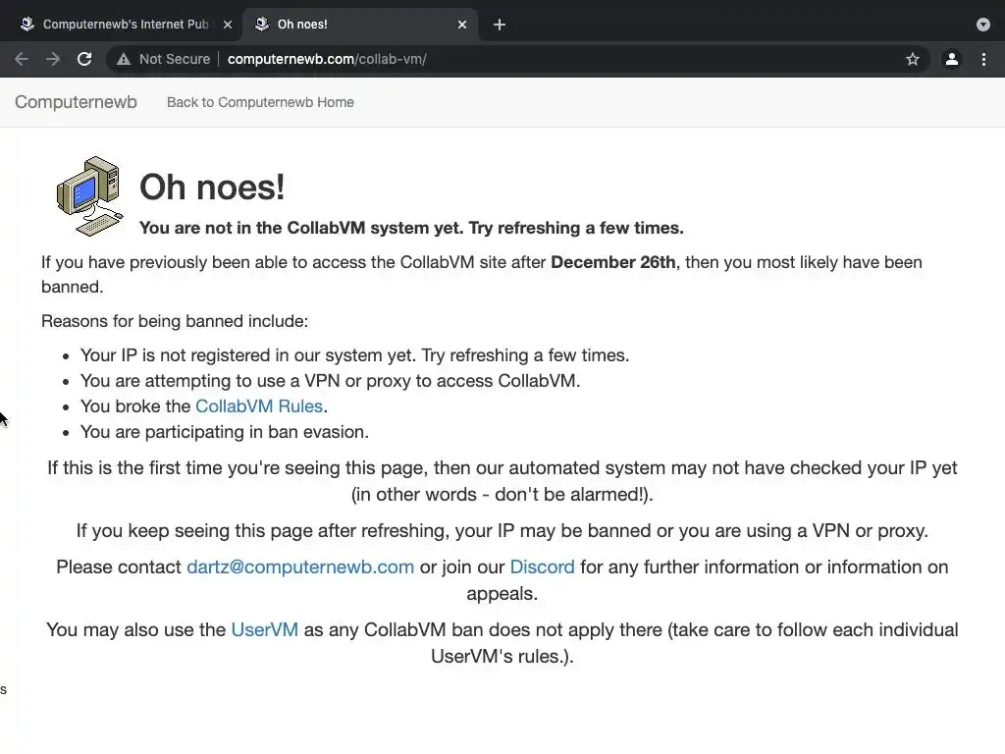1005x754 pixels.
Task: Open the CollabVM Rules link
Action: coord(259,406)
